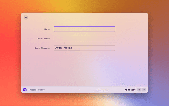Click the Timezone Buddy footer title

[36, 90]
